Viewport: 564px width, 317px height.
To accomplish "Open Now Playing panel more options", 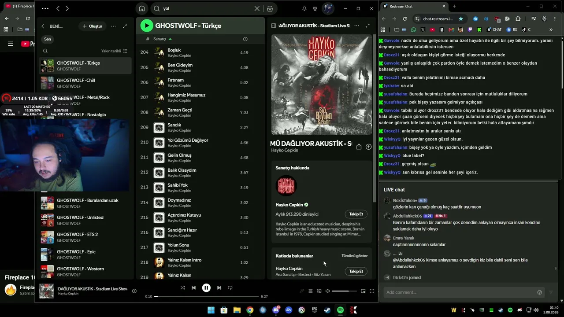I will point(356,26).
